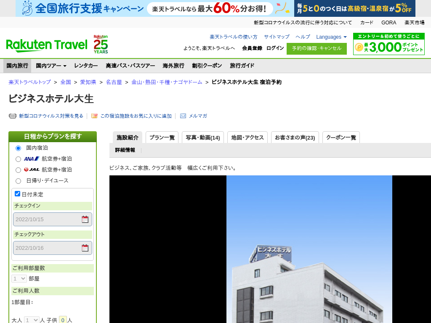The height and width of the screenshot is (323, 431).
Task: Select 高速バス・バスツアー in the navigation
Action: pos(130,66)
